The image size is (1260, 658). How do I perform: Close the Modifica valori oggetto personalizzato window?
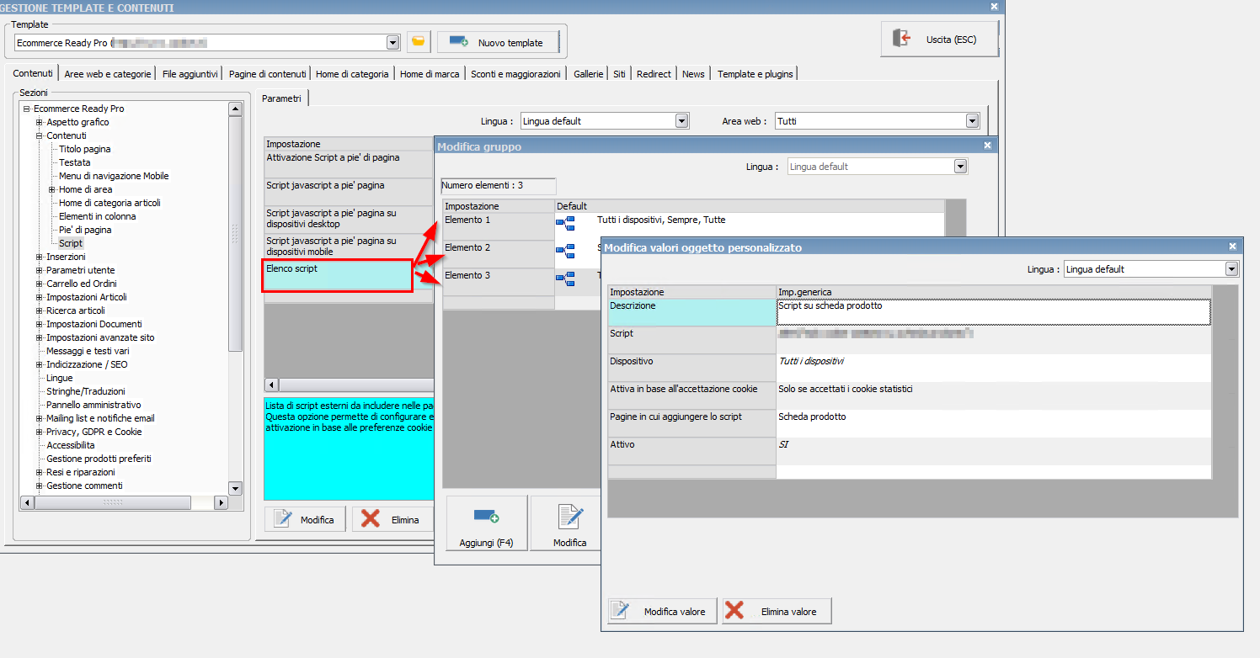1233,247
